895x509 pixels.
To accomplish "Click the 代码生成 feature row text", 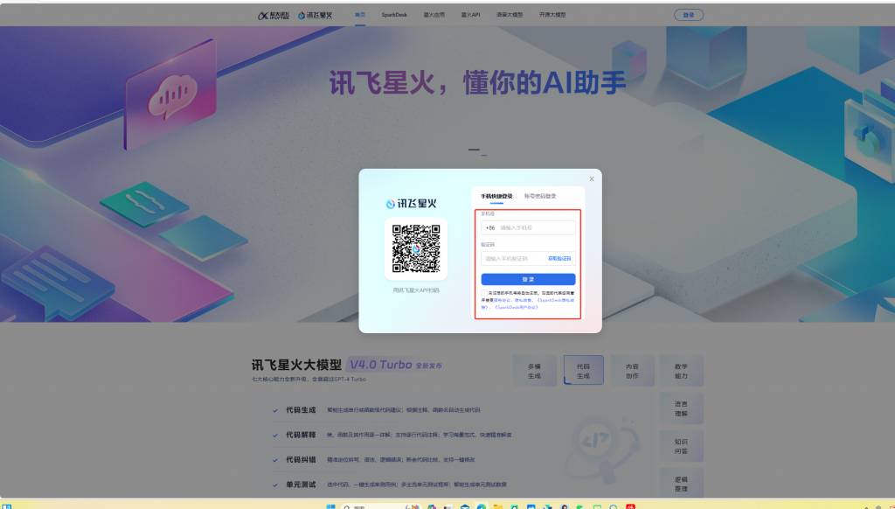I will click(x=301, y=410).
